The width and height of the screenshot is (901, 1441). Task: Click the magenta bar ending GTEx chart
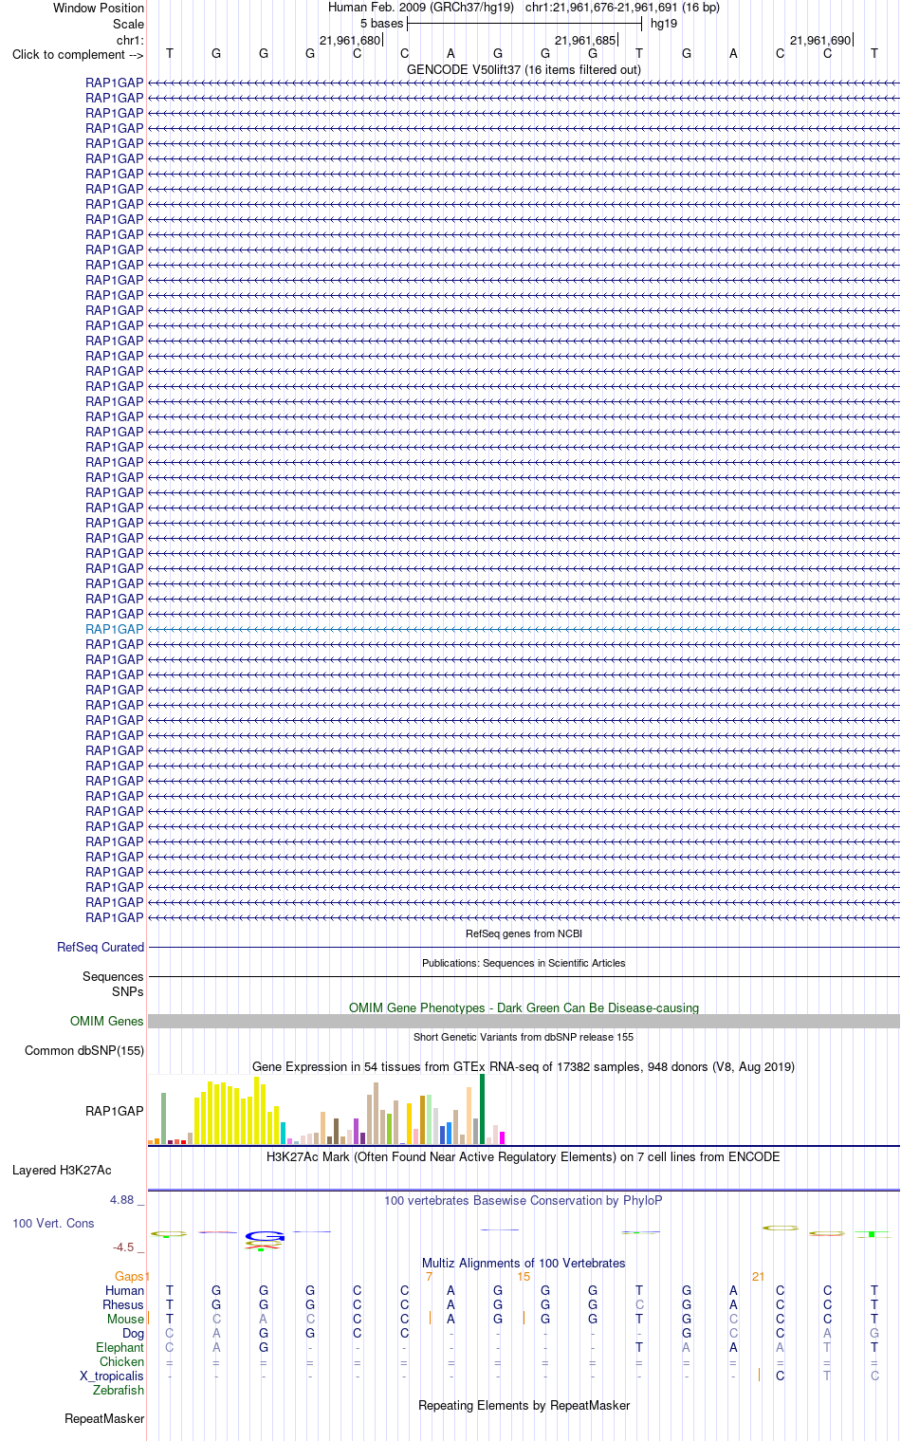(x=502, y=1137)
